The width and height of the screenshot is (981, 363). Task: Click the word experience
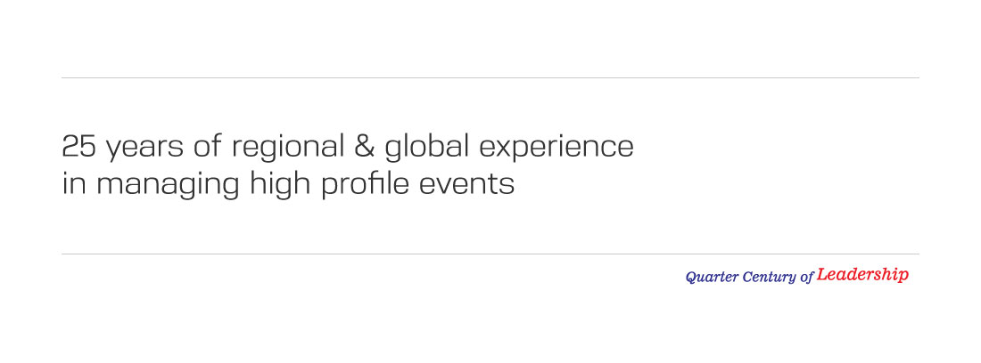[556, 149]
